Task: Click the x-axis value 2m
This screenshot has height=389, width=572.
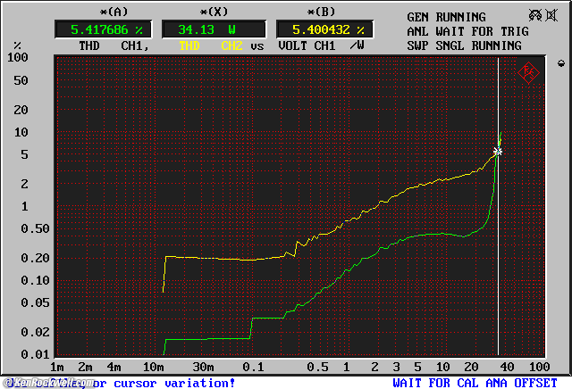Action: click(86, 367)
